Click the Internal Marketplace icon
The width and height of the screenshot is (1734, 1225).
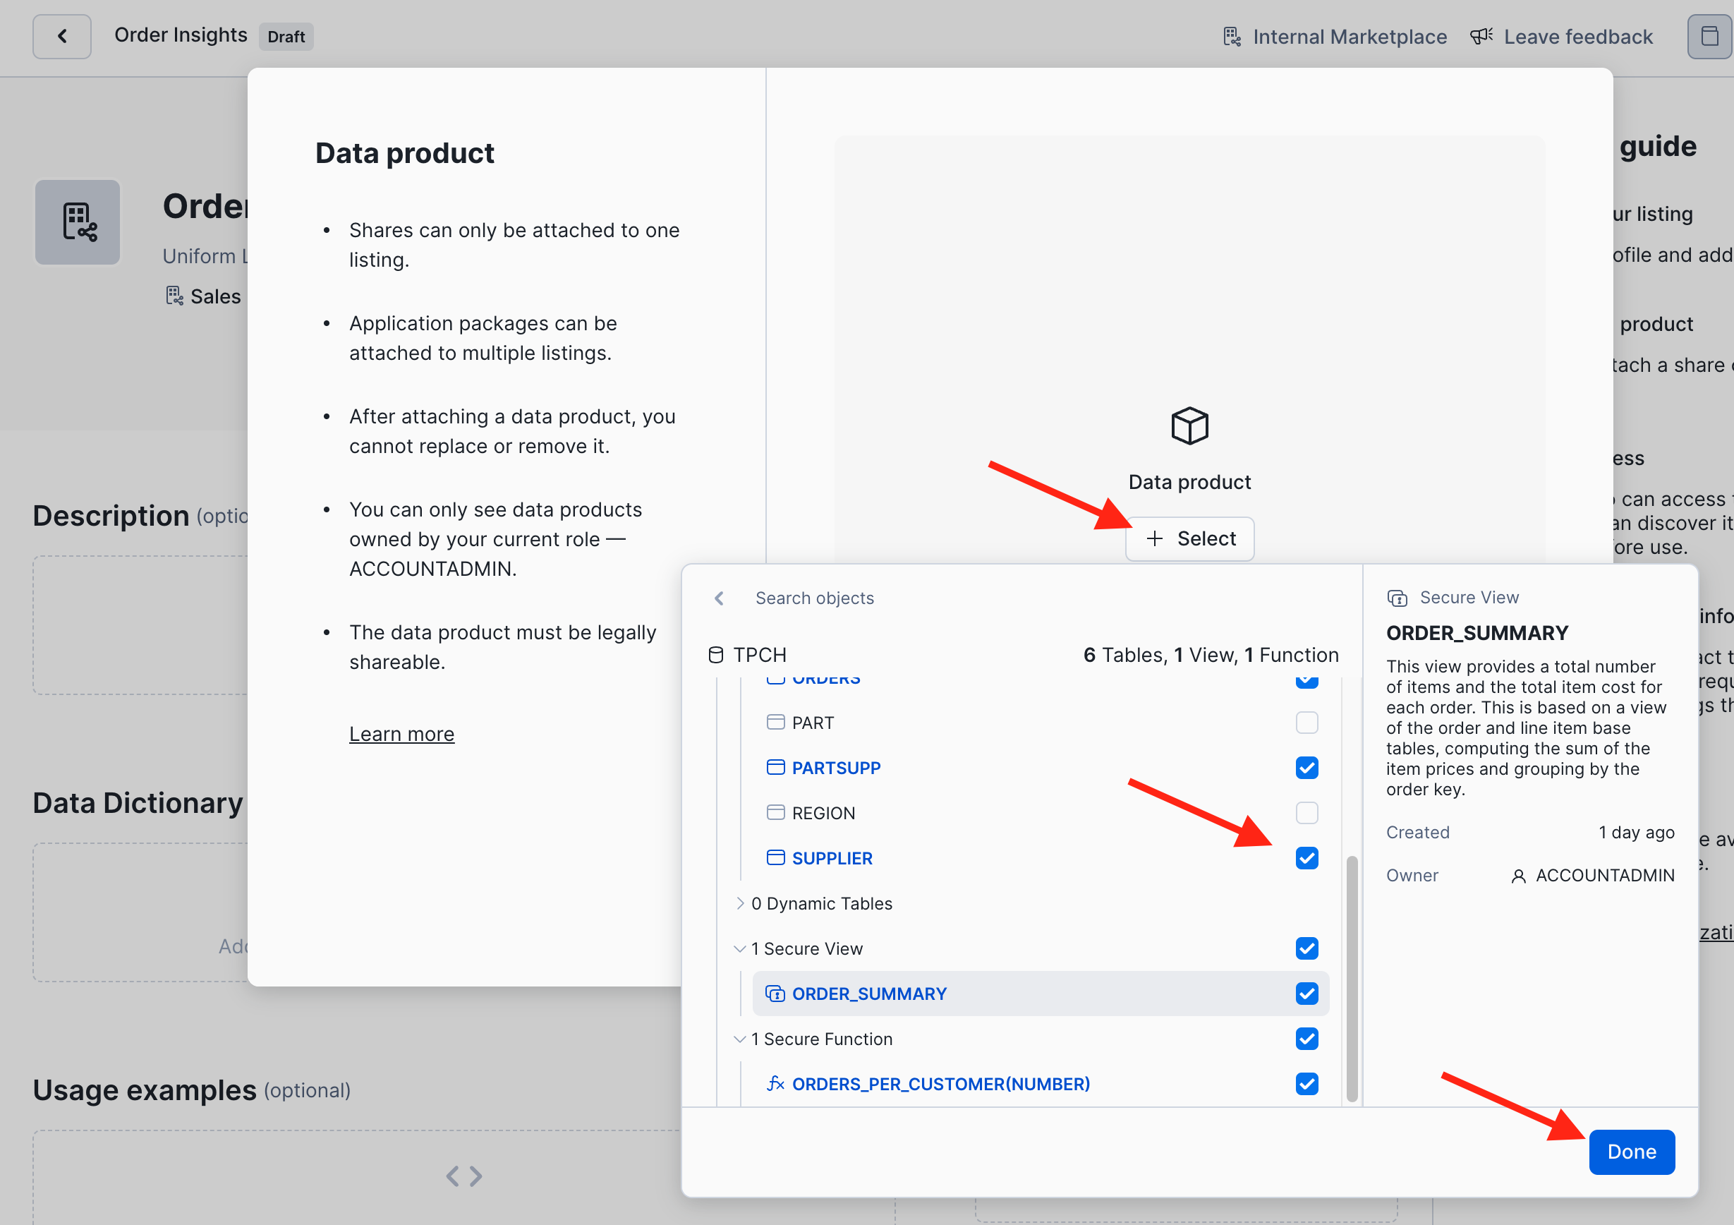point(1232,36)
